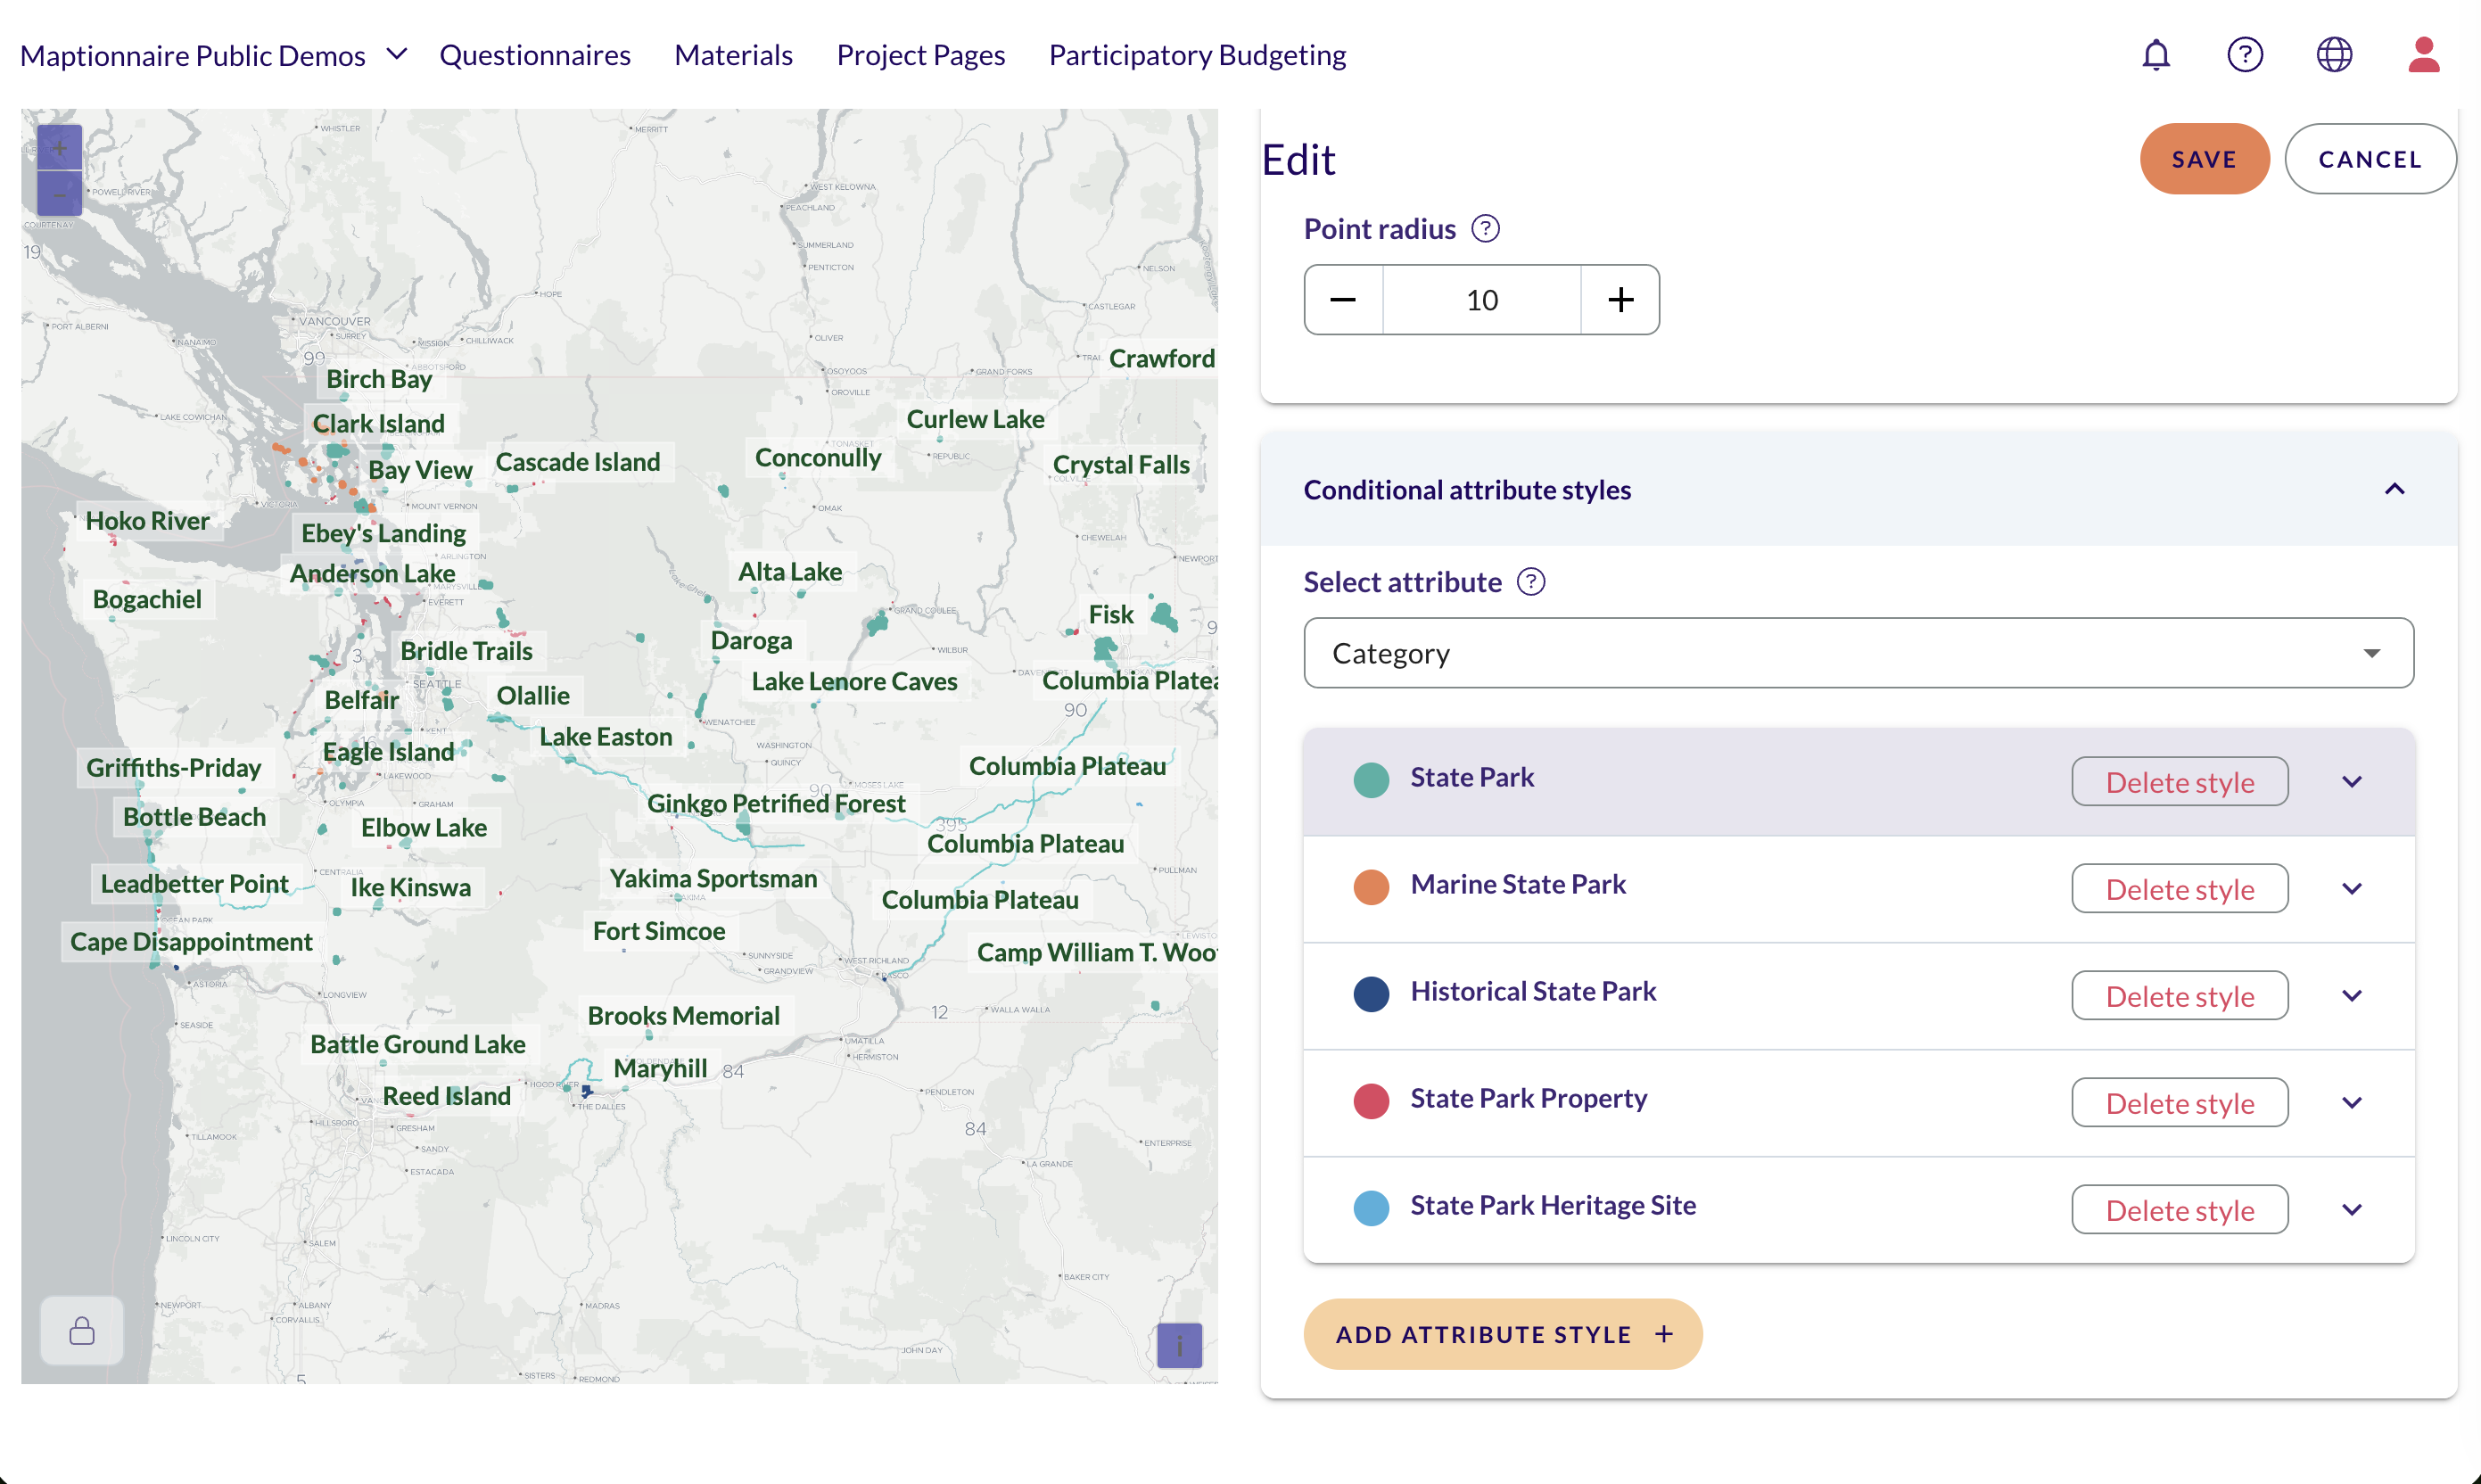The image size is (2481, 1484).
Task: Delete the State Park Property style
Action: tap(2179, 1103)
